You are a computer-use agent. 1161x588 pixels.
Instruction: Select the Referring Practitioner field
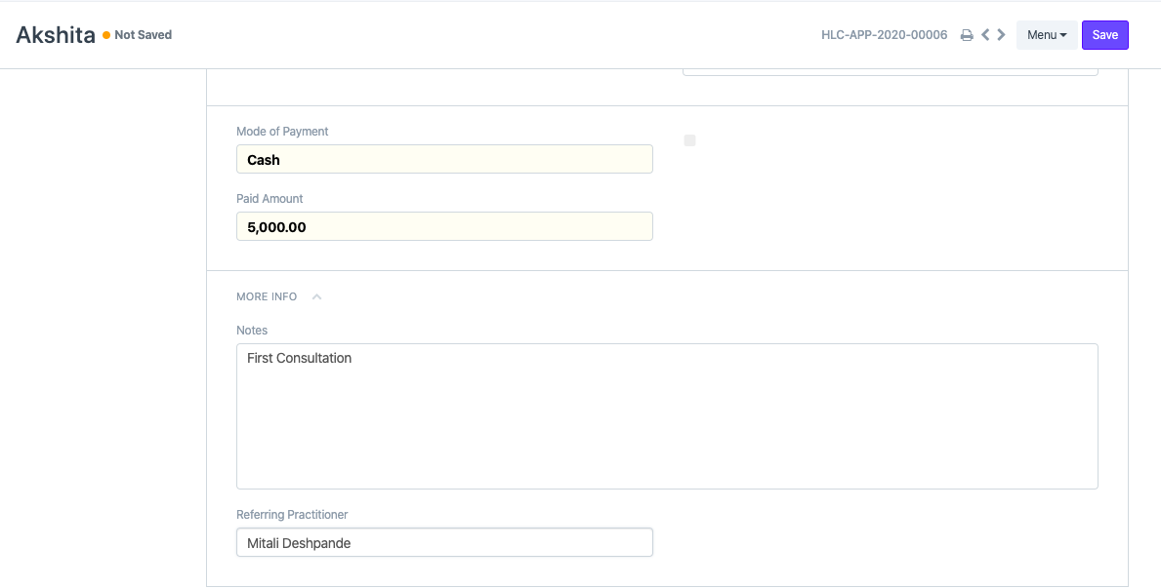click(x=444, y=543)
